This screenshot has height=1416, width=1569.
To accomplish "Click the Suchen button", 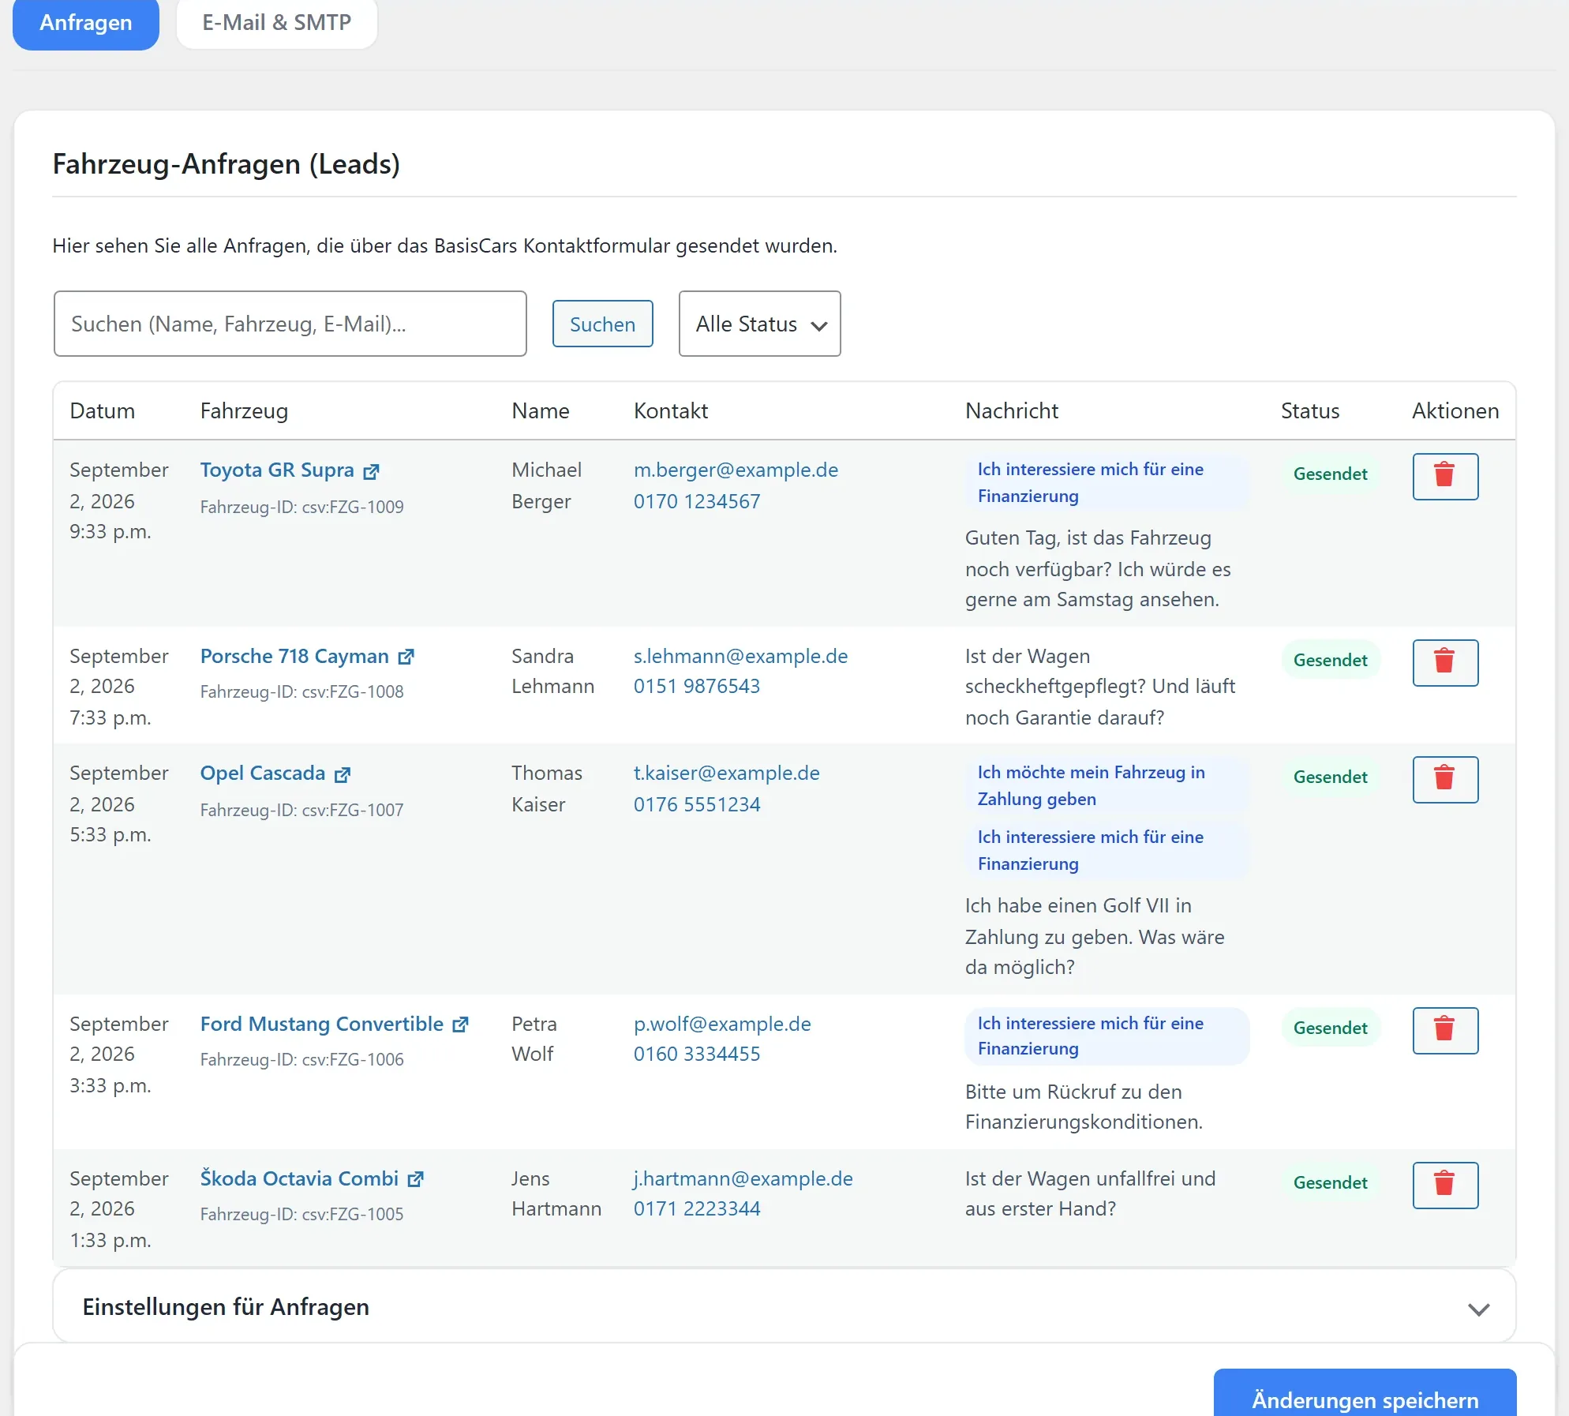I will click(602, 324).
